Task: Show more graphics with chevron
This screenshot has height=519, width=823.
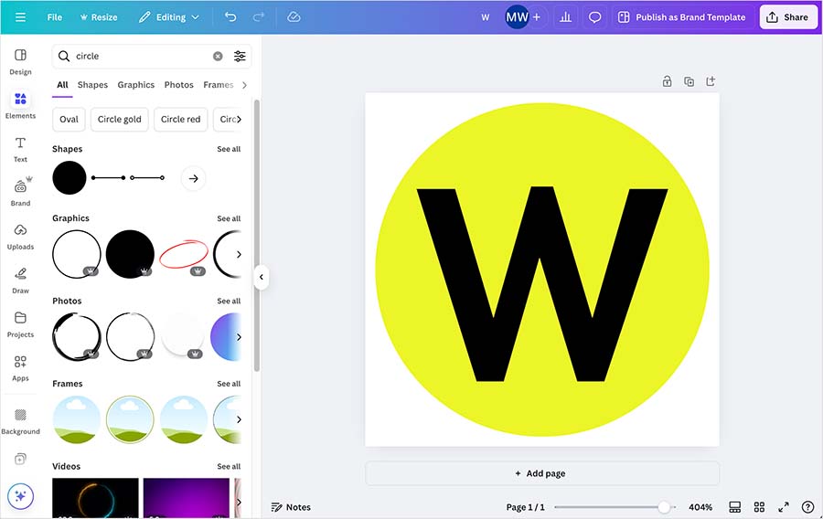Action: coord(239,254)
